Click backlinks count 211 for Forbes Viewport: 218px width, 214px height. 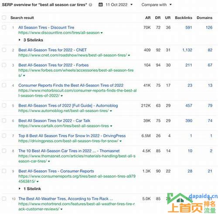tap(189, 65)
